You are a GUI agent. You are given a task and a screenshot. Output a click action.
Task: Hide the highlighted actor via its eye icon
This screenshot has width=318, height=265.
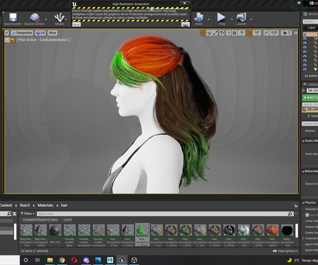[x=305, y=34]
